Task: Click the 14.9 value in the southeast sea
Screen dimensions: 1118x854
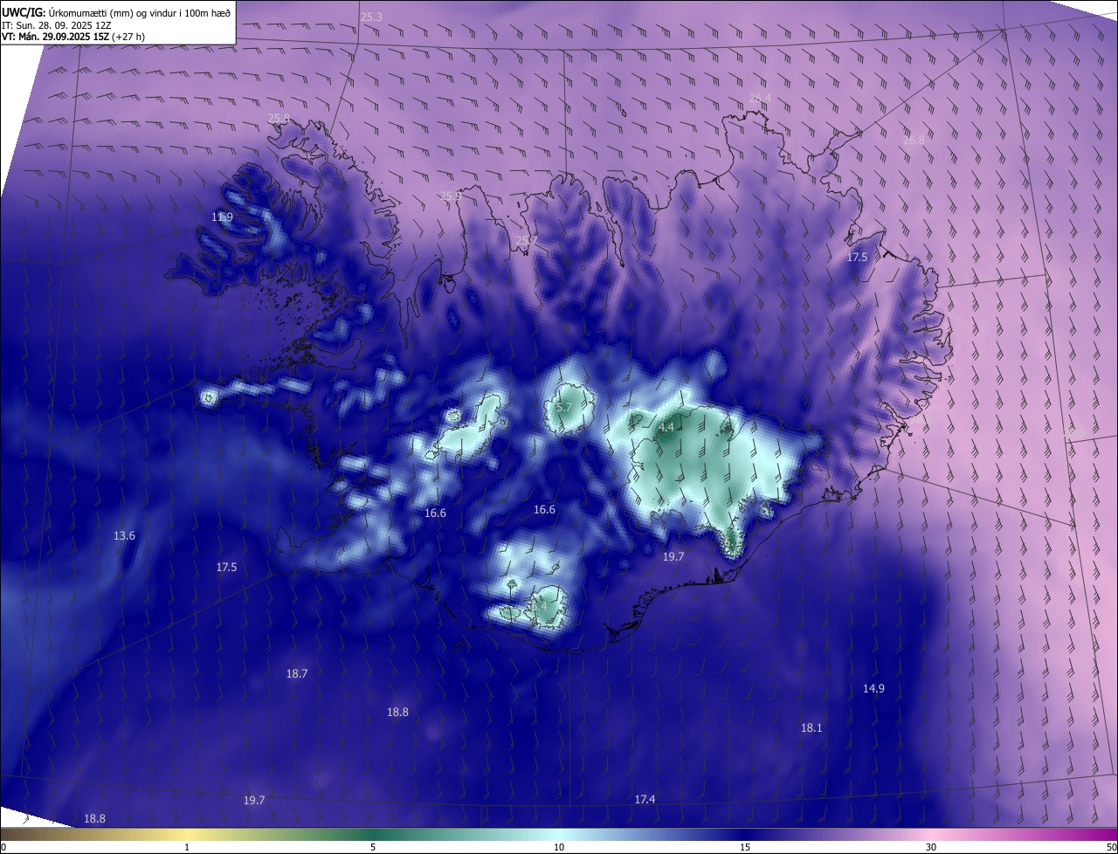Action: click(873, 688)
